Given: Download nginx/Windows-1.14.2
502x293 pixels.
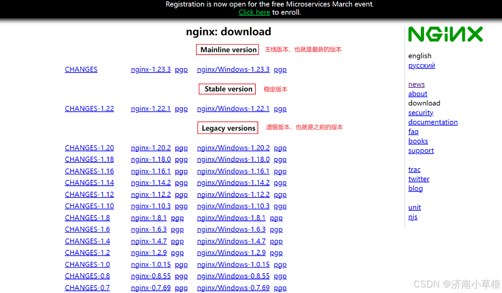Looking at the screenshot, I should 233,183.
